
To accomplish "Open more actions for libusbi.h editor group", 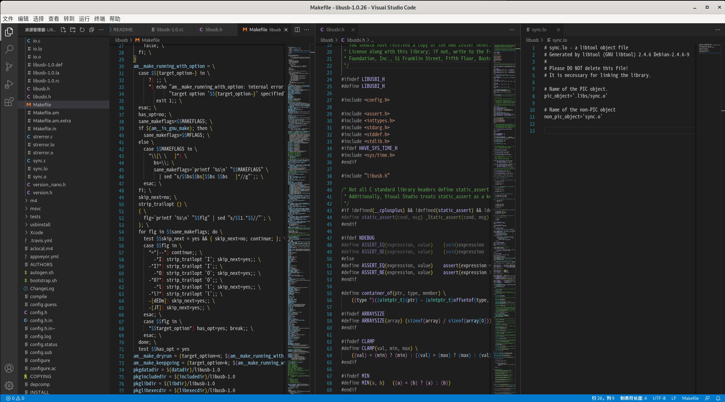I will click(512, 30).
